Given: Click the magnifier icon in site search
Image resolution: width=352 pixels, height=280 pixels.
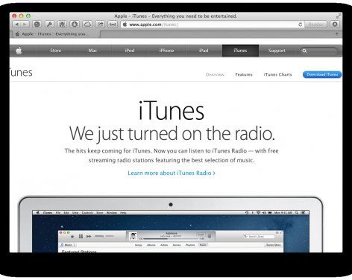Looking at the screenshot, I should [304, 51].
